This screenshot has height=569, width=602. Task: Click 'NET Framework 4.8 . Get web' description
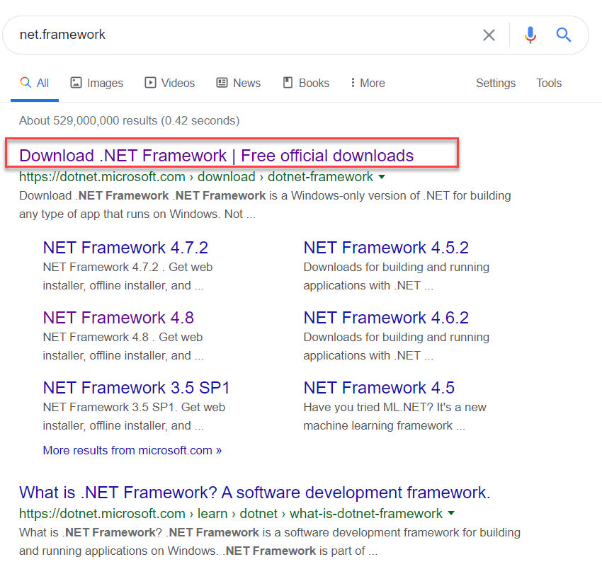[123, 347]
